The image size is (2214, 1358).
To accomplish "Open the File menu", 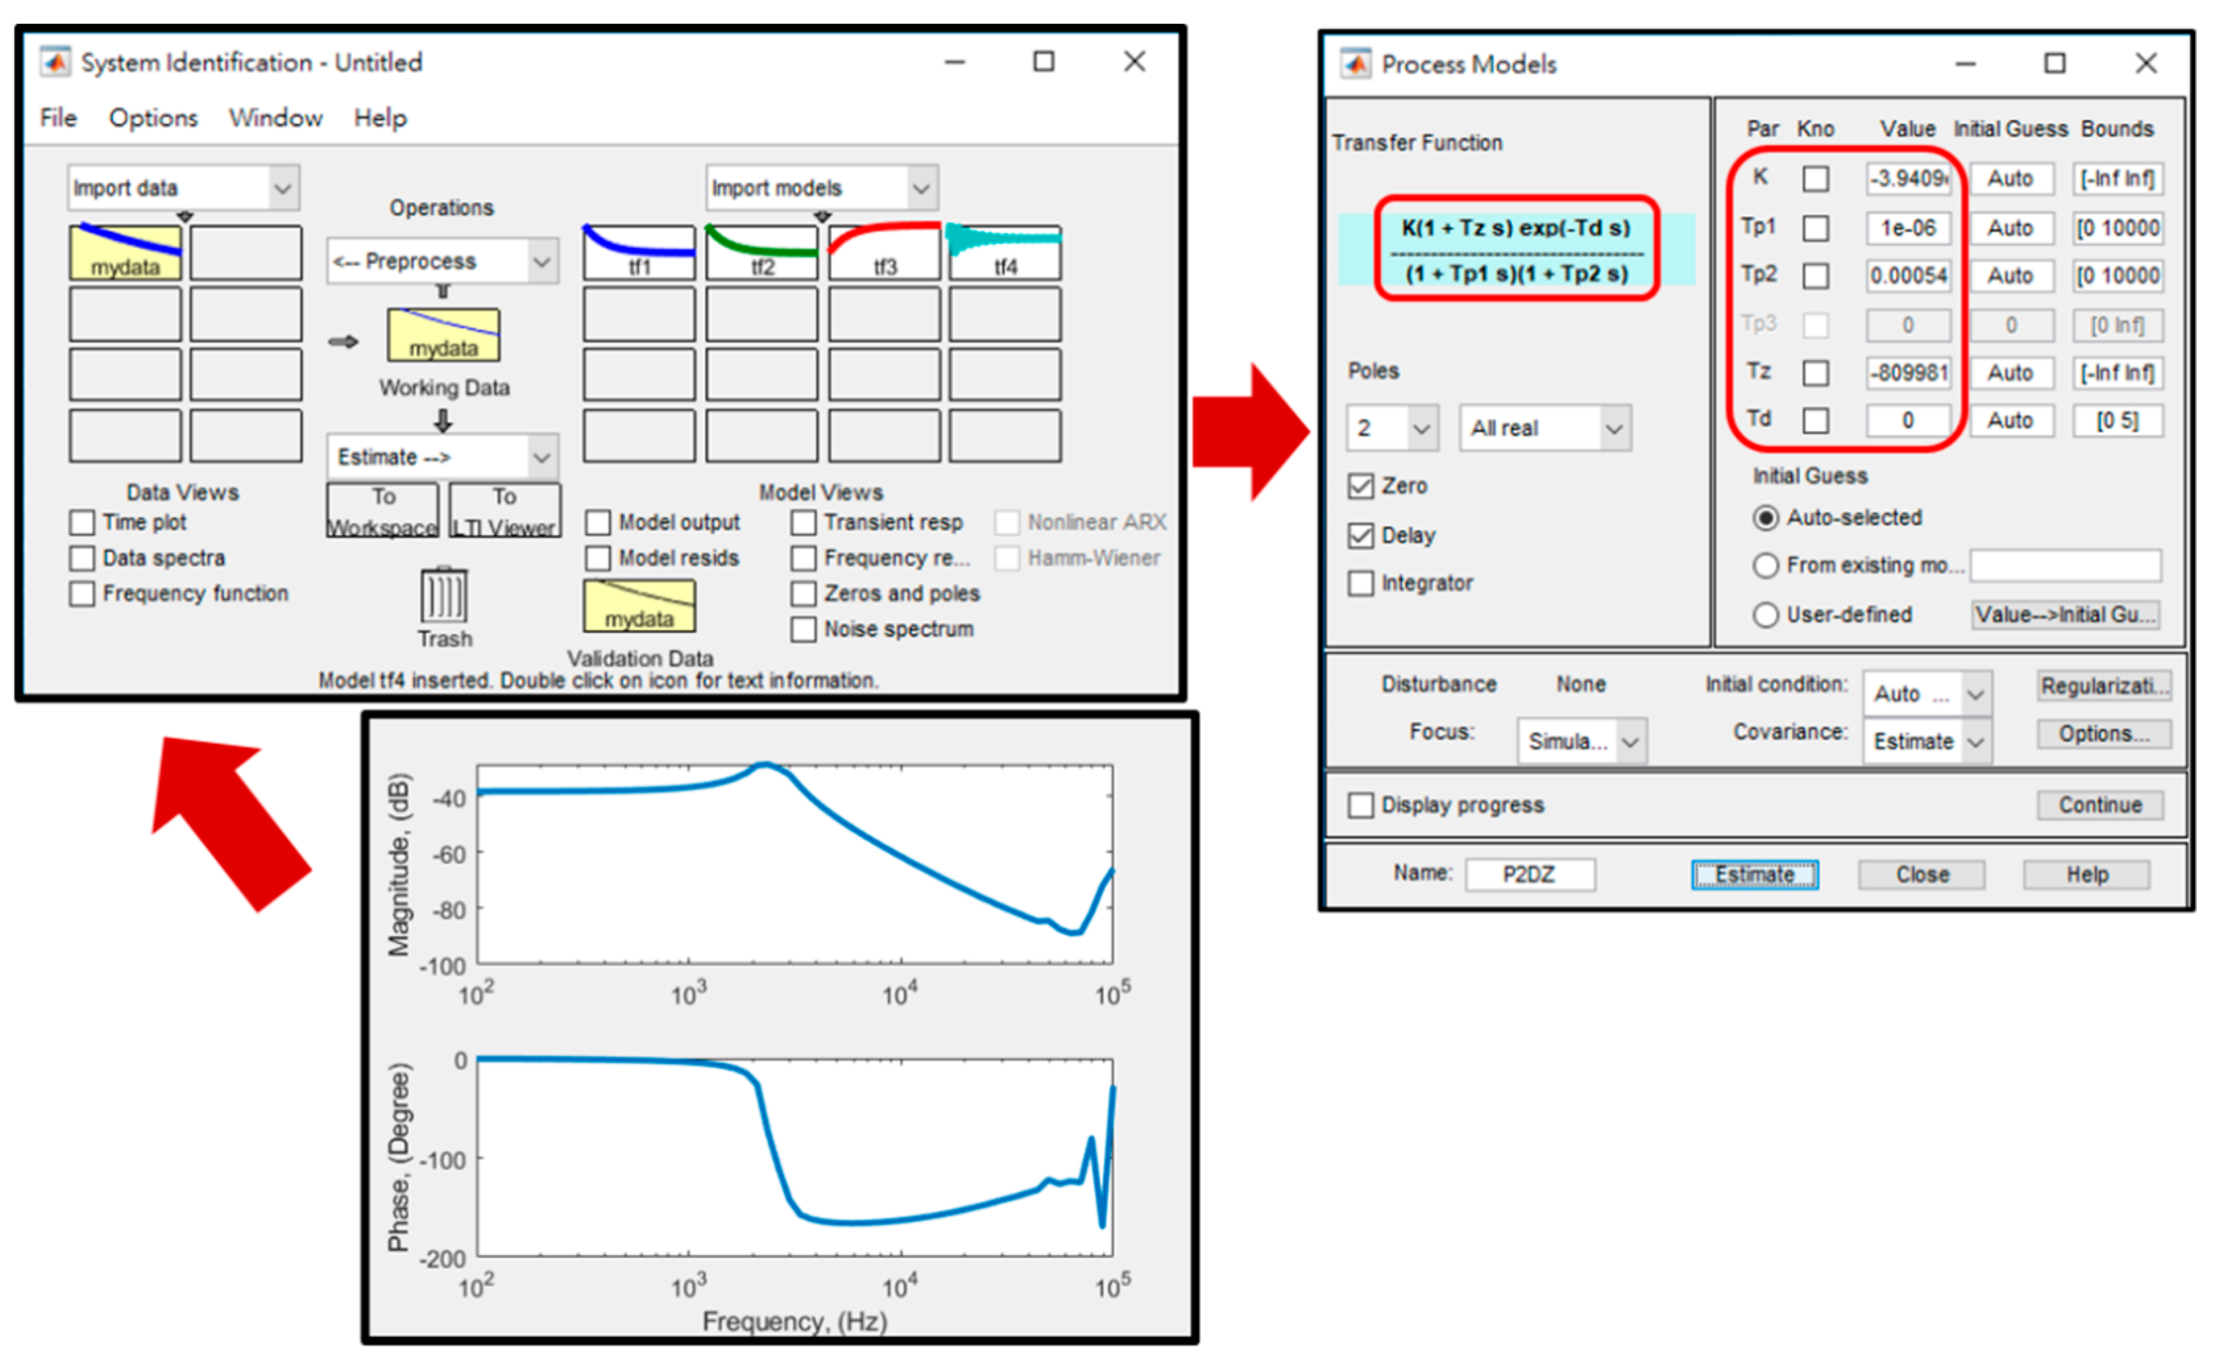I will [59, 118].
